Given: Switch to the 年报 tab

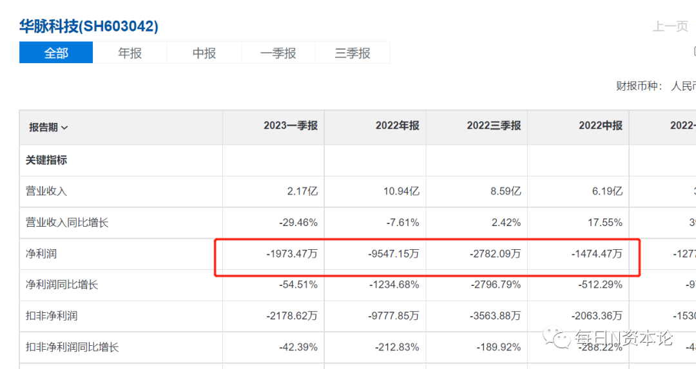Looking at the screenshot, I should (x=130, y=53).
